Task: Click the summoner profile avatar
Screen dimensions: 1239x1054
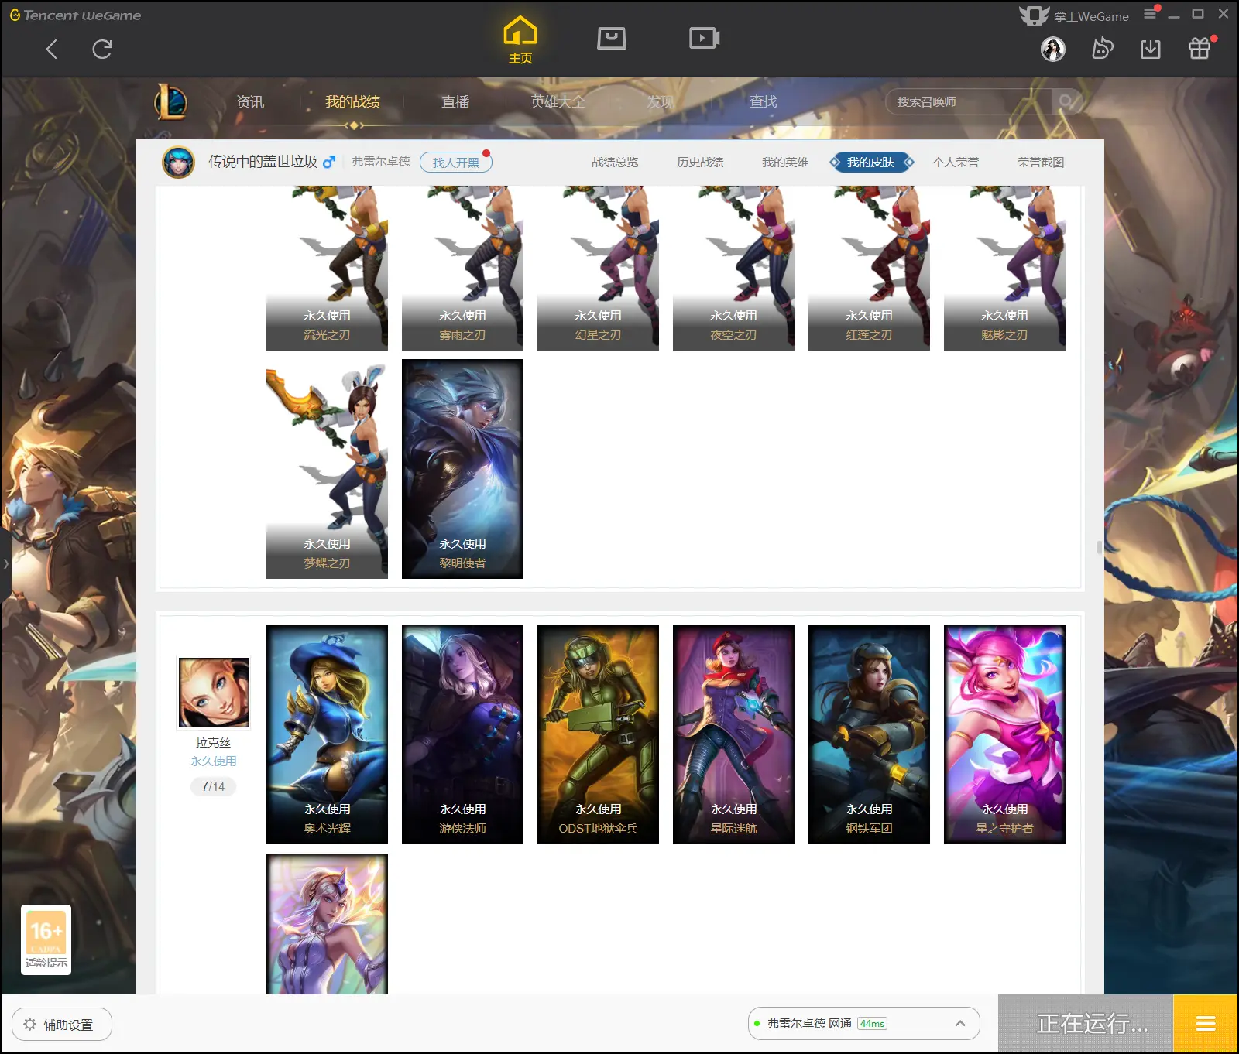Action: [179, 163]
